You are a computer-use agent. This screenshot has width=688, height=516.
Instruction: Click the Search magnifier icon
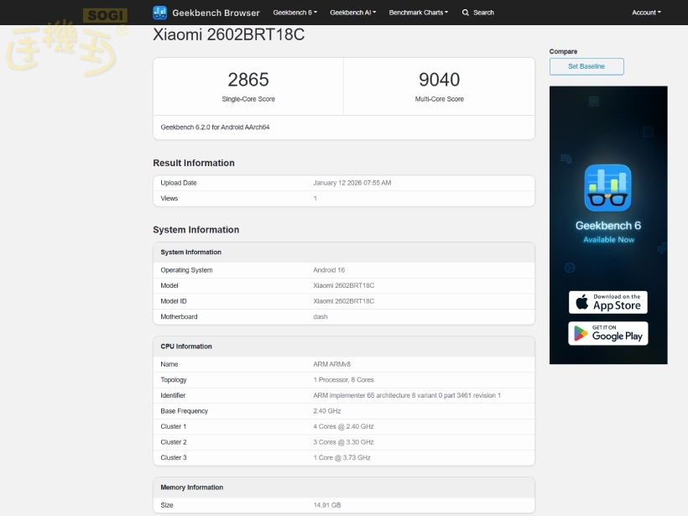coord(466,13)
